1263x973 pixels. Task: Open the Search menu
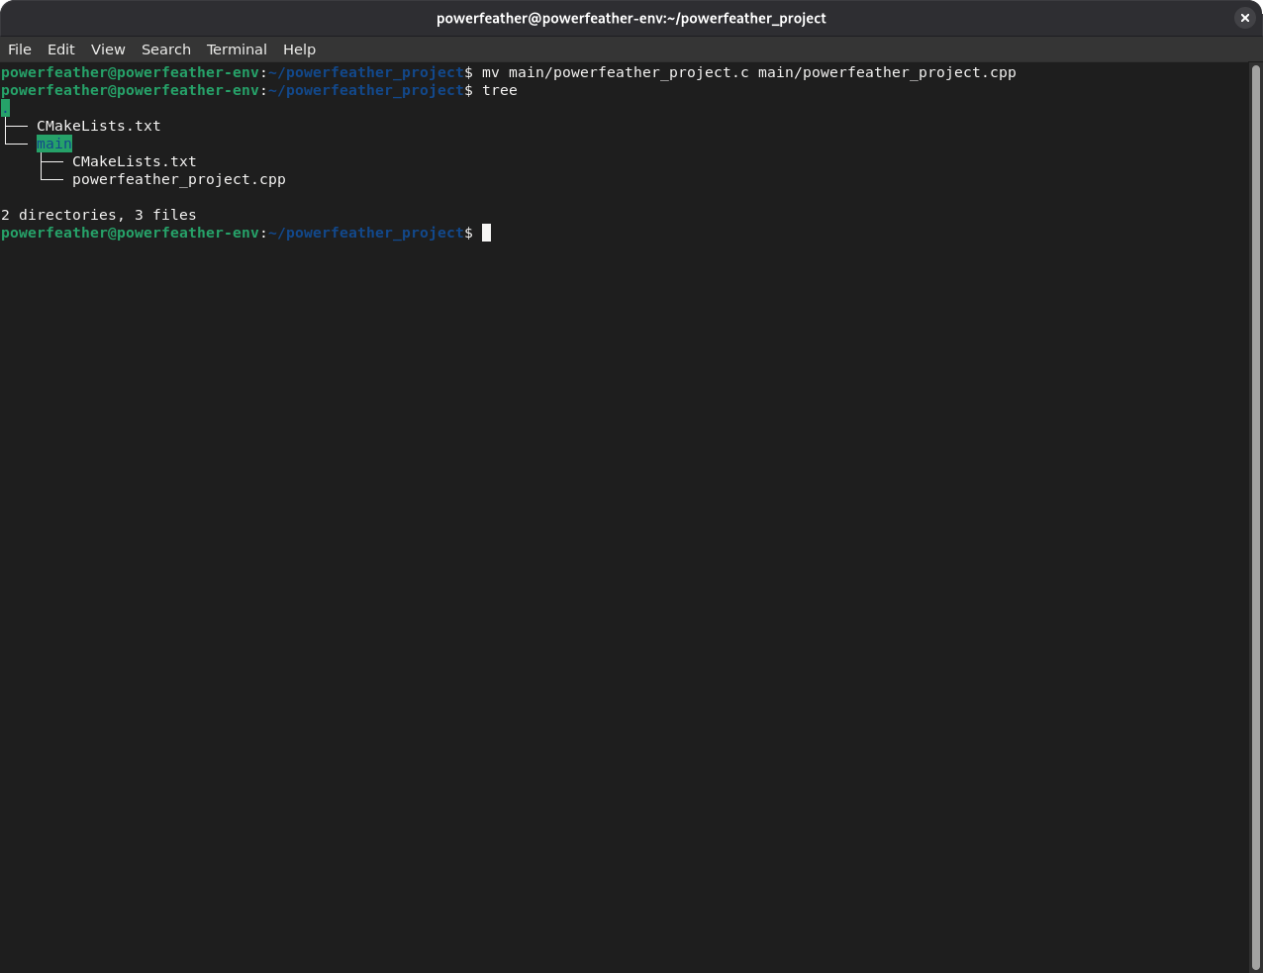click(166, 49)
